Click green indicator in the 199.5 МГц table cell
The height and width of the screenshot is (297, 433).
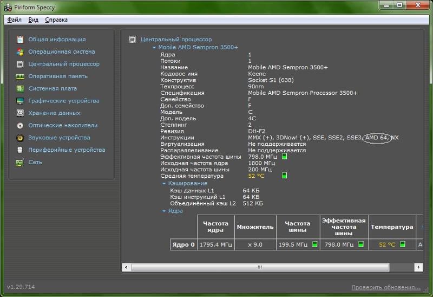coord(314,244)
